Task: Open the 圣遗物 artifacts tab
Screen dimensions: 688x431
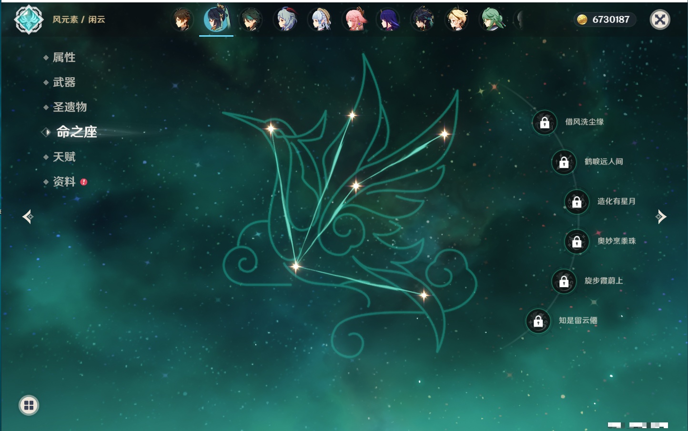Action: coord(70,107)
